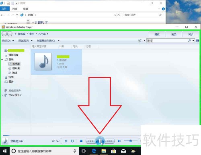Expand the 悦me网关2 library

pos(2,95)
